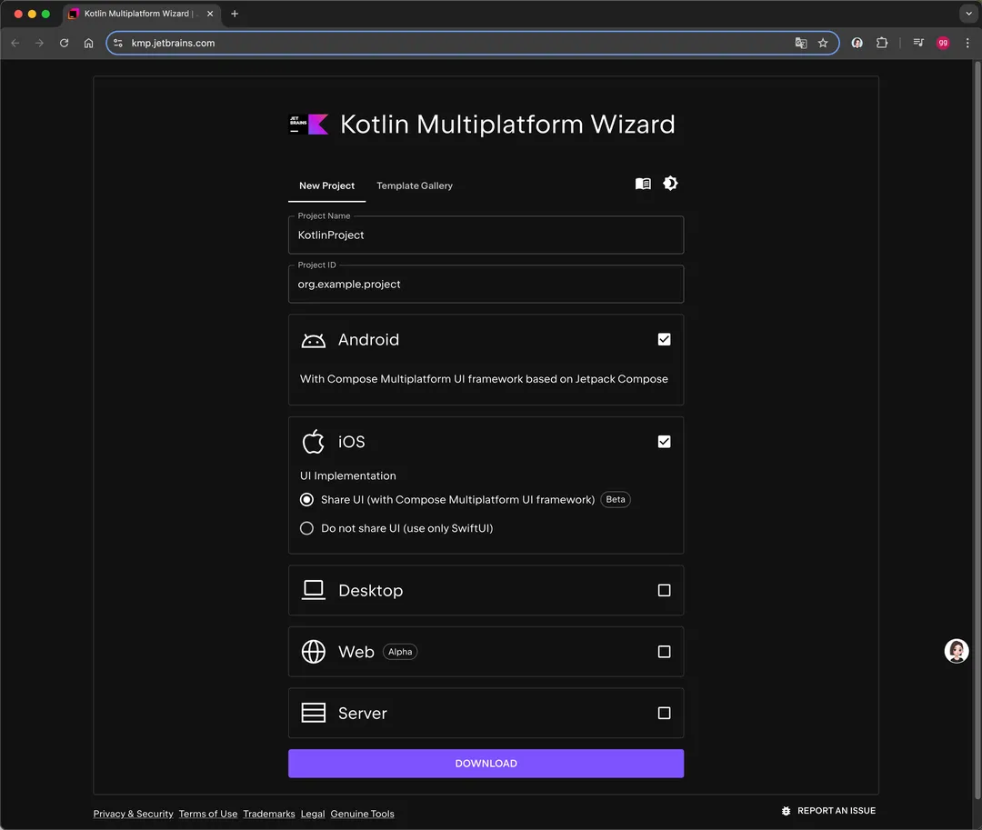982x830 pixels.
Task: Click the floating avatar assistant on right edge
Action: pos(957,651)
